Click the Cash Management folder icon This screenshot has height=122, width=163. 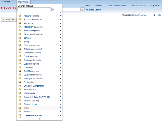pos(20,45)
